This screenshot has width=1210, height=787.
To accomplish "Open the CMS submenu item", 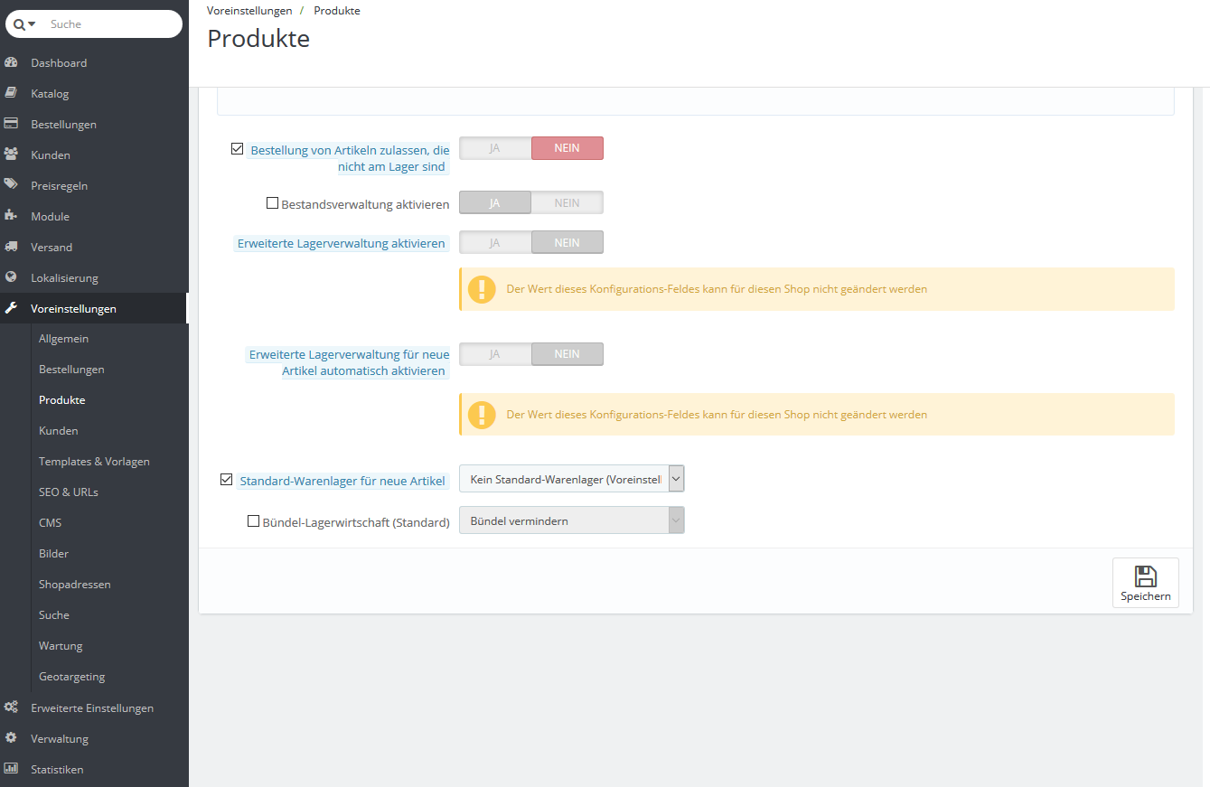I will coord(51,523).
